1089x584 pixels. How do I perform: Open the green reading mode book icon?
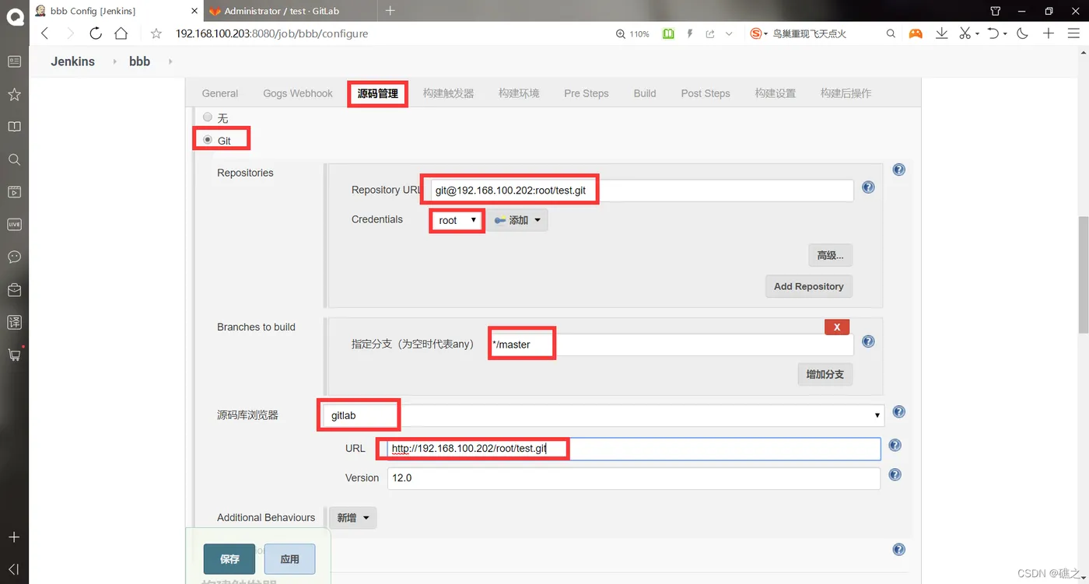coord(668,33)
